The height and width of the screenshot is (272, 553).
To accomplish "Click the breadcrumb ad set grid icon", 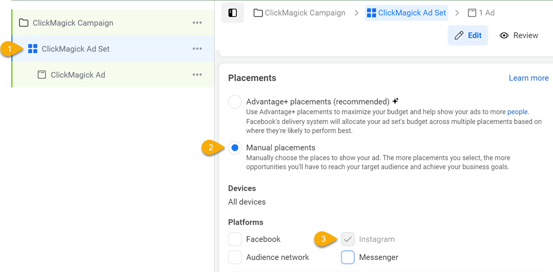I will (371, 13).
